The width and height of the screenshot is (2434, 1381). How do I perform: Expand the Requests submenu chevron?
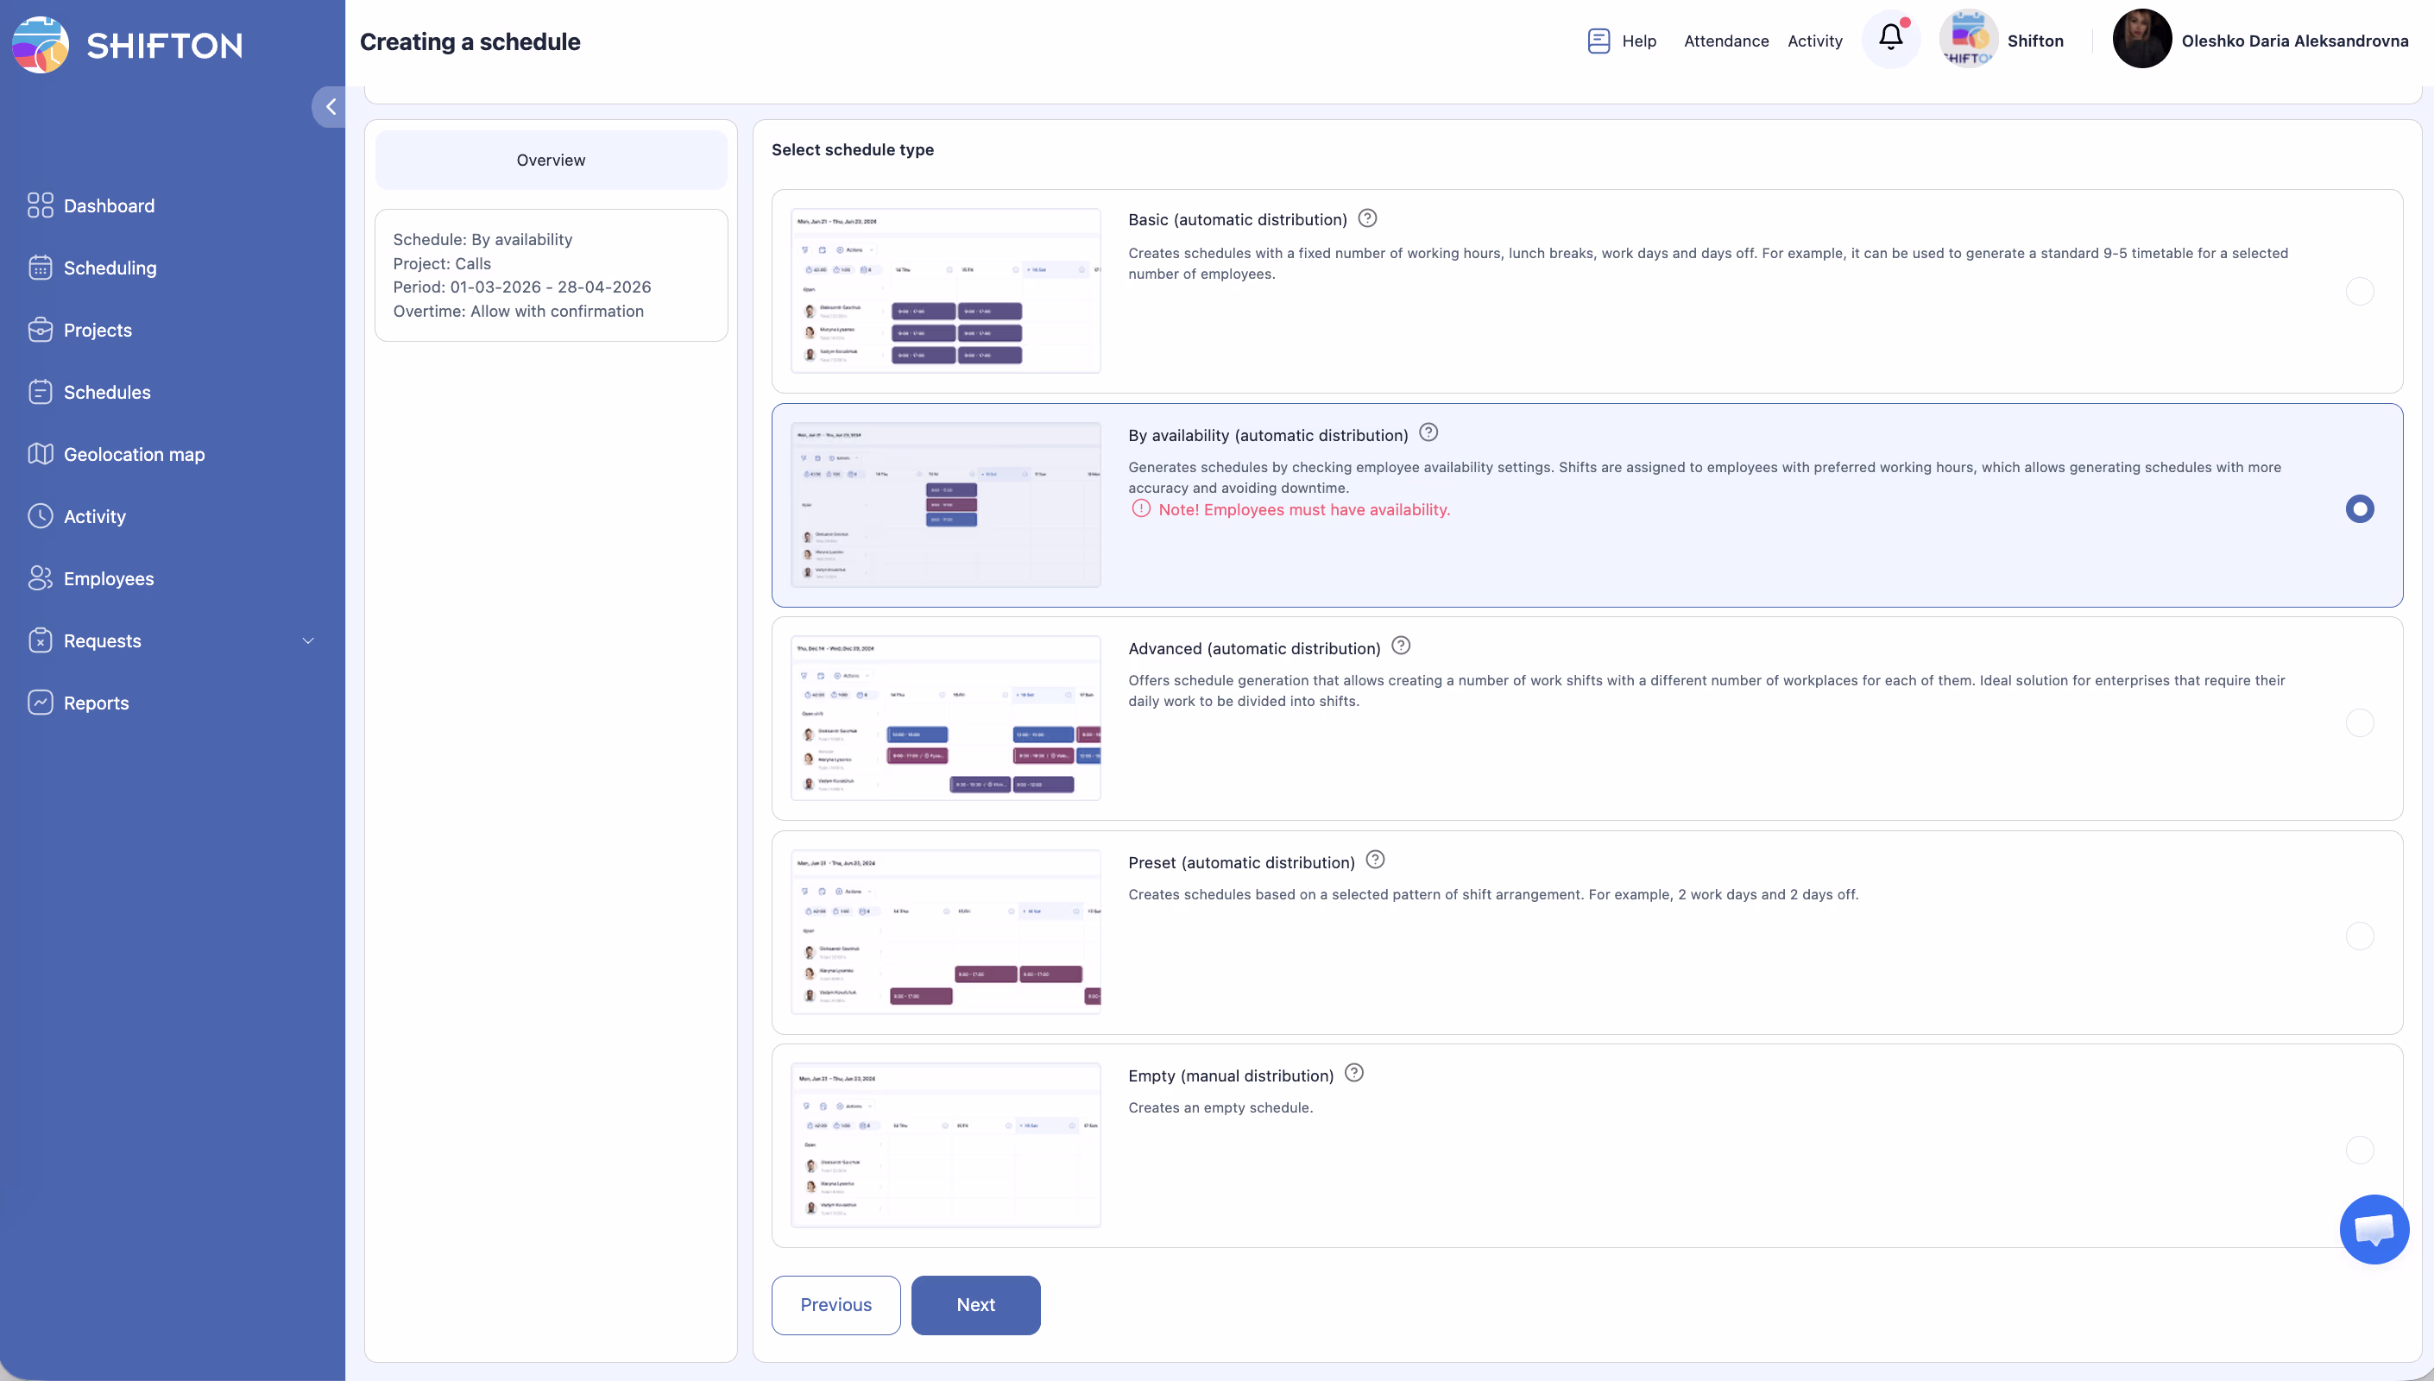click(308, 641)
